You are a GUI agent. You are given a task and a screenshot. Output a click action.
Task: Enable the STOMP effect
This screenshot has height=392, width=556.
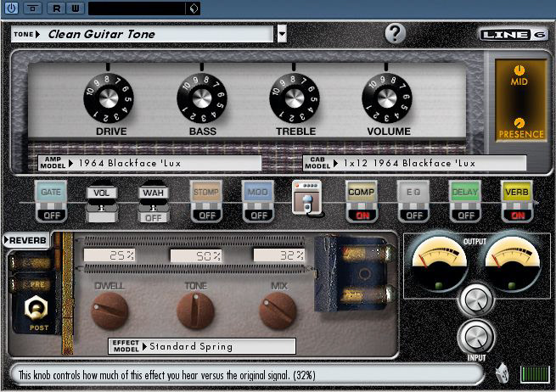[x=206, y=201]
